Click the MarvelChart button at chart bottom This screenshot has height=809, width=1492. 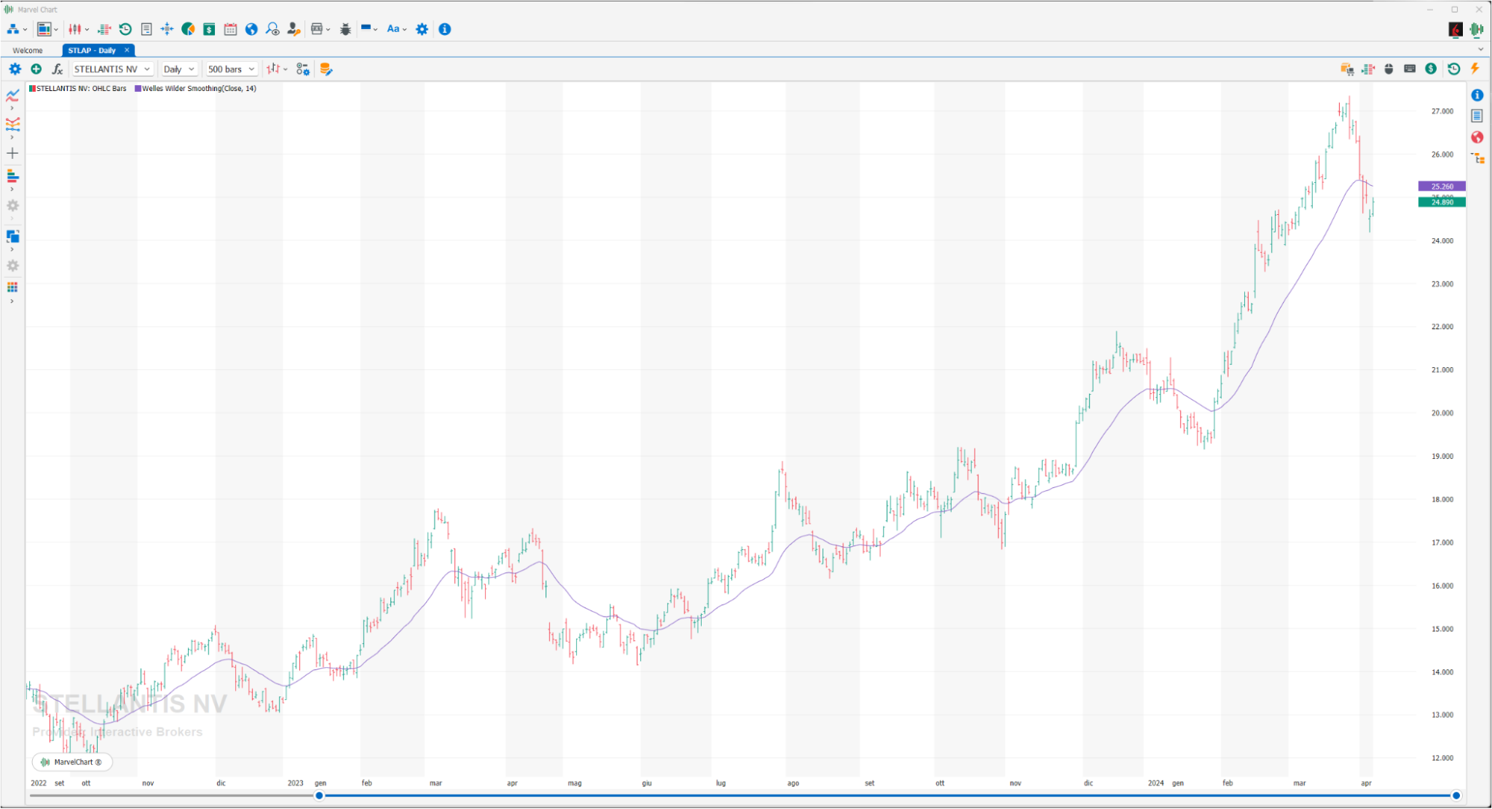coord(72,762)
